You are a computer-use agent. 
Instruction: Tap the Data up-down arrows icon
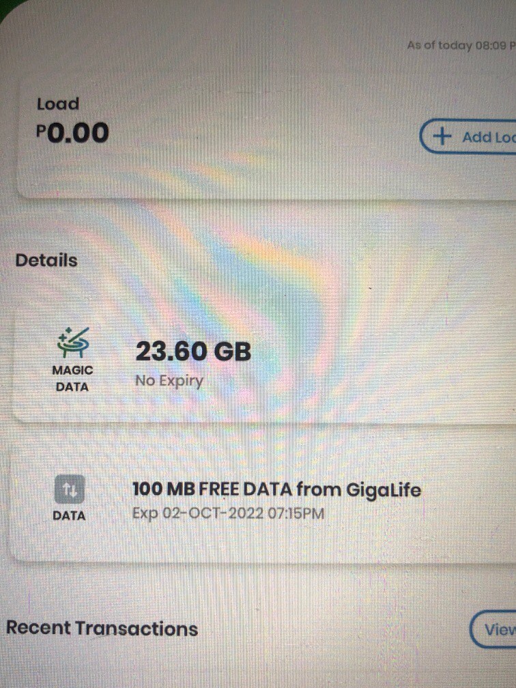tap(70, 489)
